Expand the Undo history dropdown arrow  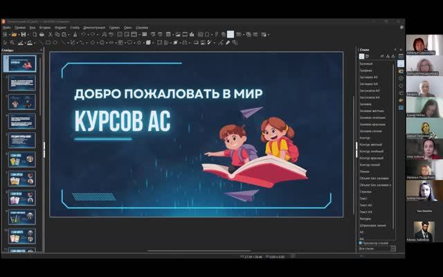[88, 35]
